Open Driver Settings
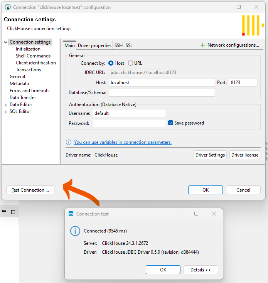 coord(210,155)
